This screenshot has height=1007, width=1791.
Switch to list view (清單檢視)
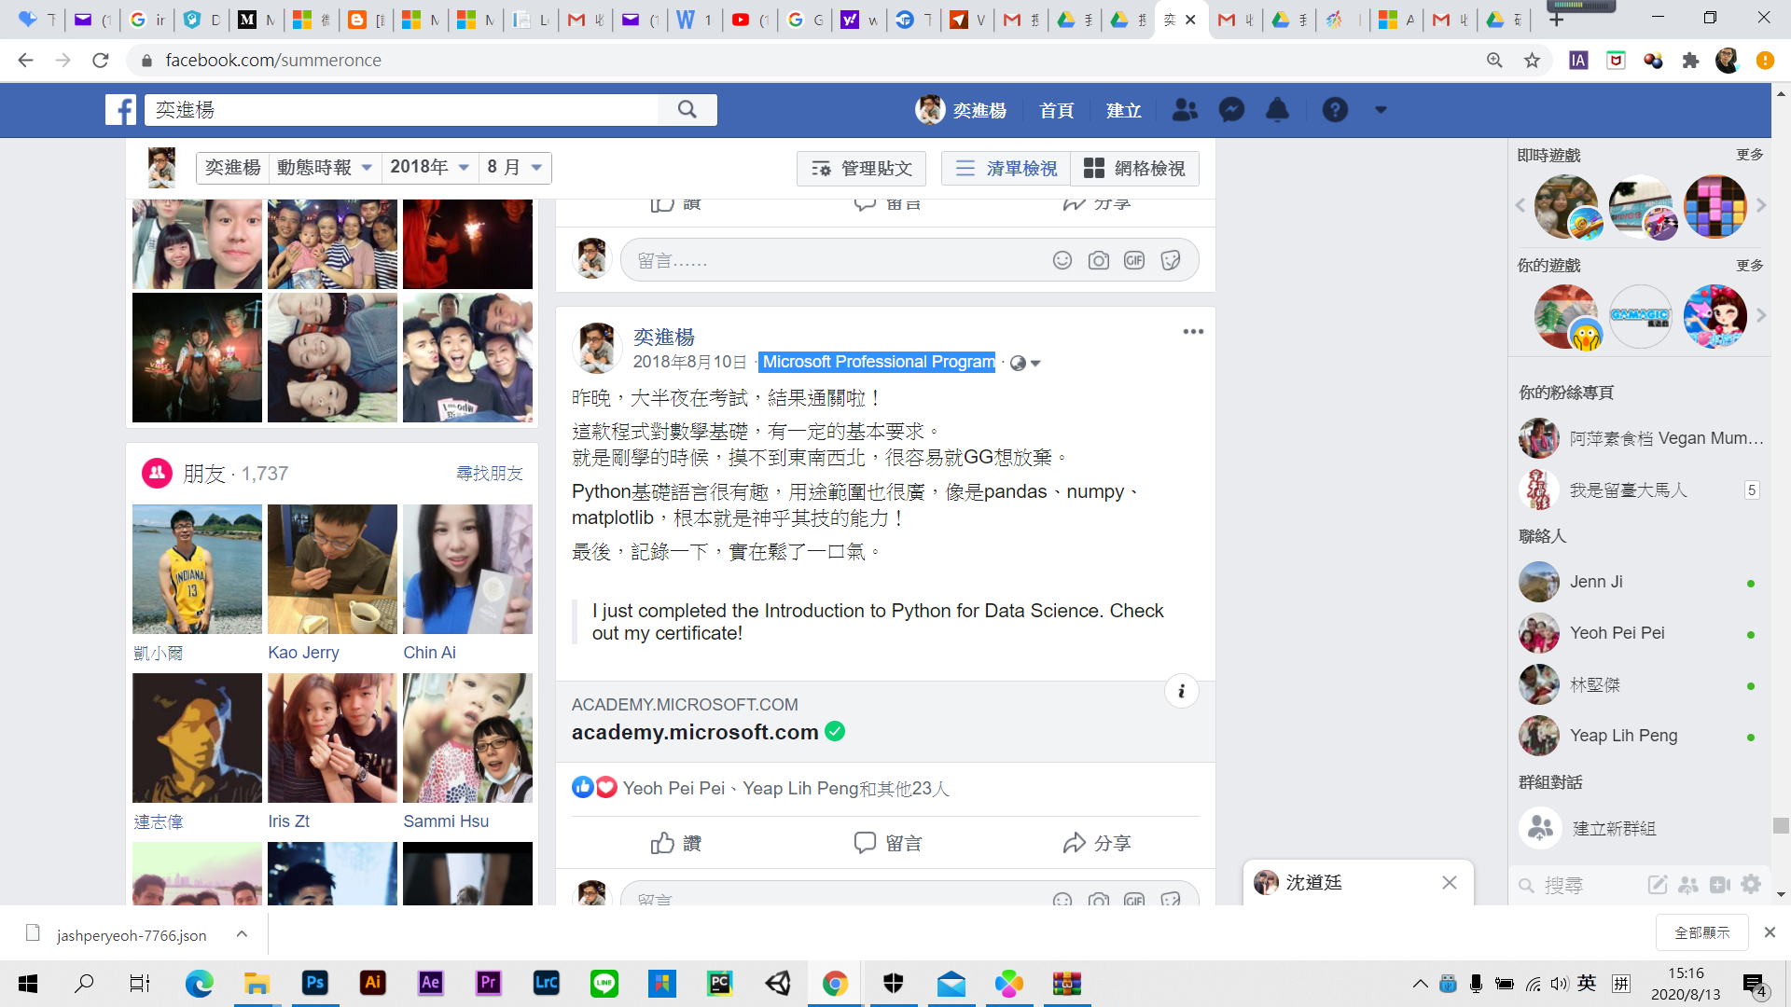click(1007, 169)
